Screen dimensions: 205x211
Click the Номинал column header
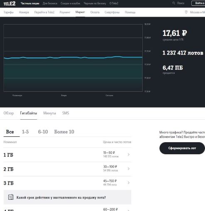tap(10, 142)
